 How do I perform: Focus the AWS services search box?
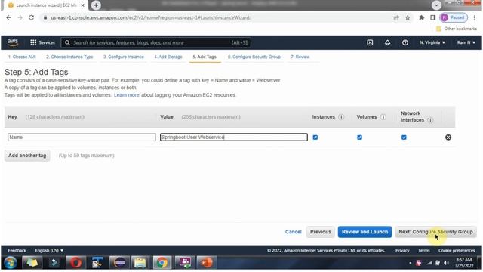[x=156, y=42]
